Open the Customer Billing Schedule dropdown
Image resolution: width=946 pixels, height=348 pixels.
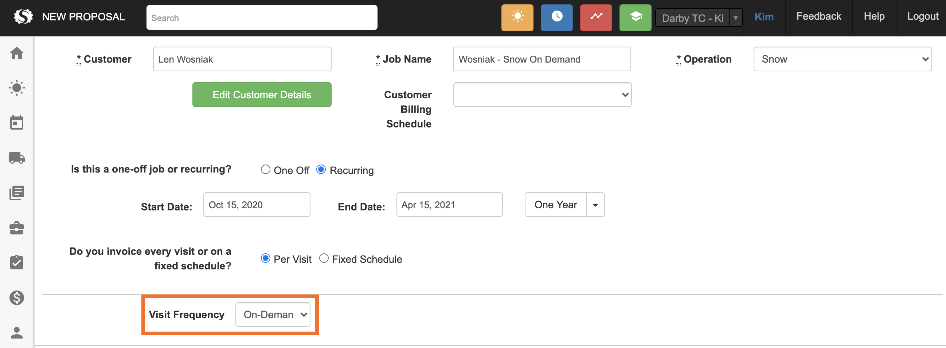(542, 95)
